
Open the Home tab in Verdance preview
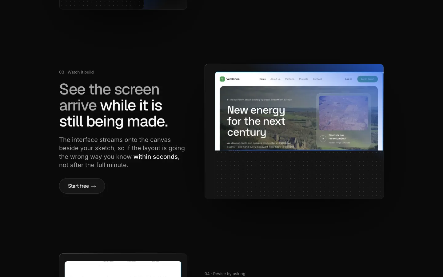click(x=262, y=79)
